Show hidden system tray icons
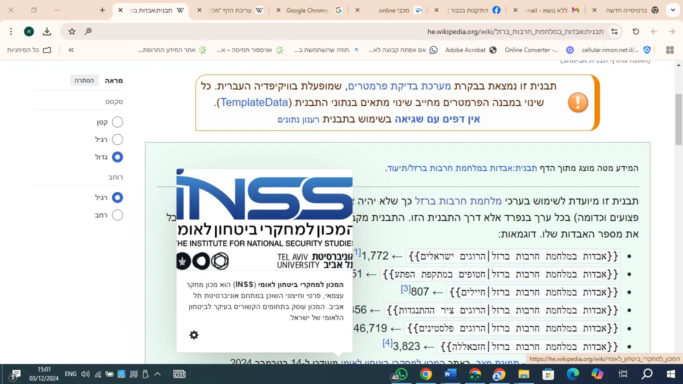Viewport: 683px width, 384px height. tap(157, 374)
